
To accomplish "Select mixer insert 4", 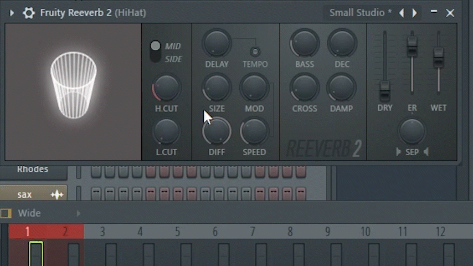I will 140,232.
